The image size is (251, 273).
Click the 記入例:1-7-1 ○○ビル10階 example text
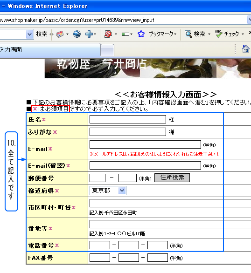click(117, 234)
